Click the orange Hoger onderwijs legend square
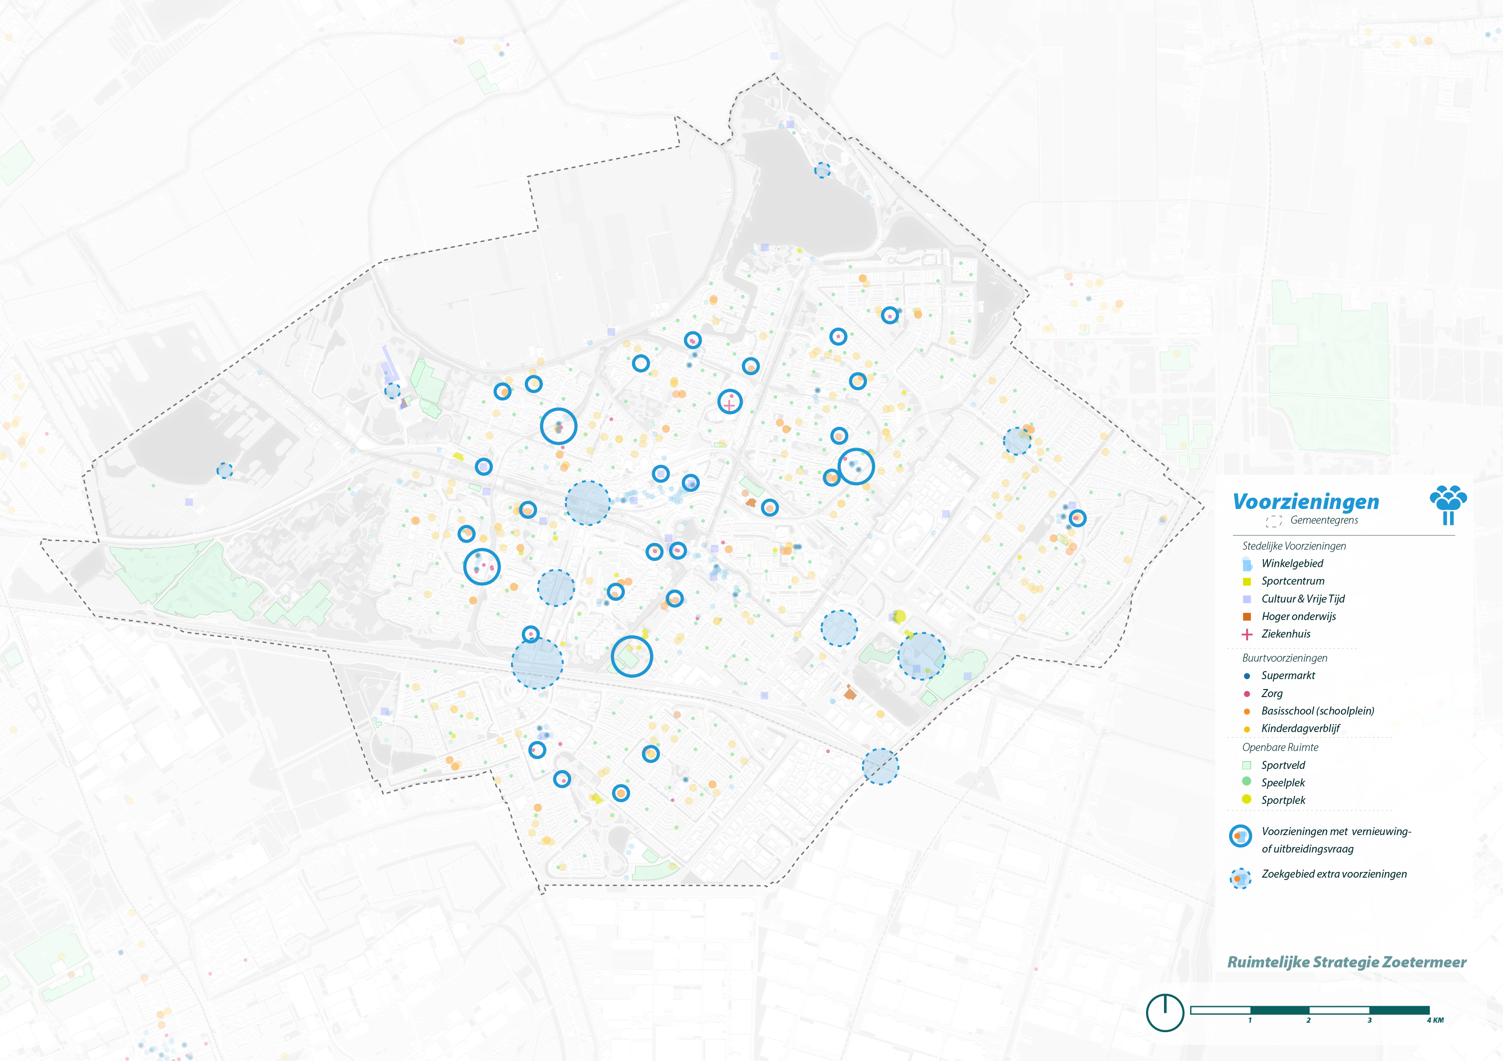The width and height of the screenshot is (1503, 1061). (x=1246, y=617)
